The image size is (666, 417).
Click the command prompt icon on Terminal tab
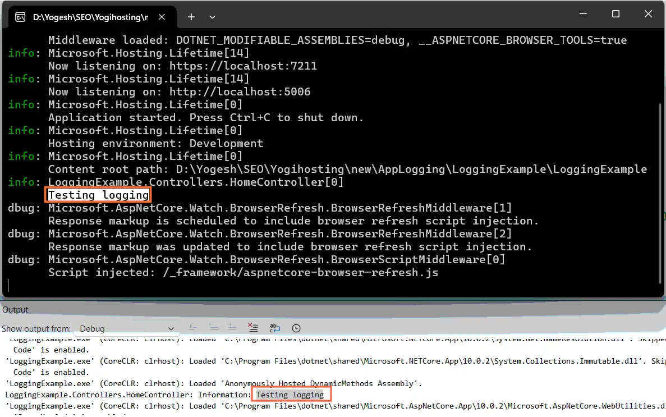20,17
